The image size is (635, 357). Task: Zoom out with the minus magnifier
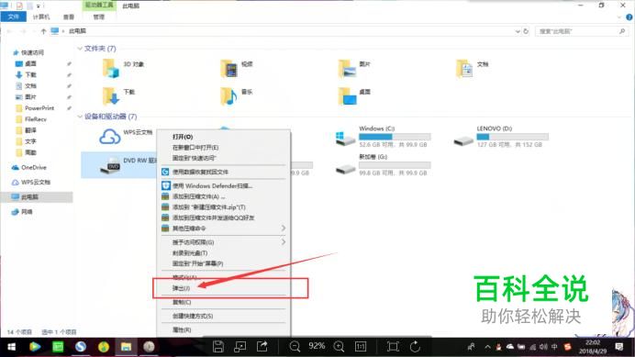[295, 347]
